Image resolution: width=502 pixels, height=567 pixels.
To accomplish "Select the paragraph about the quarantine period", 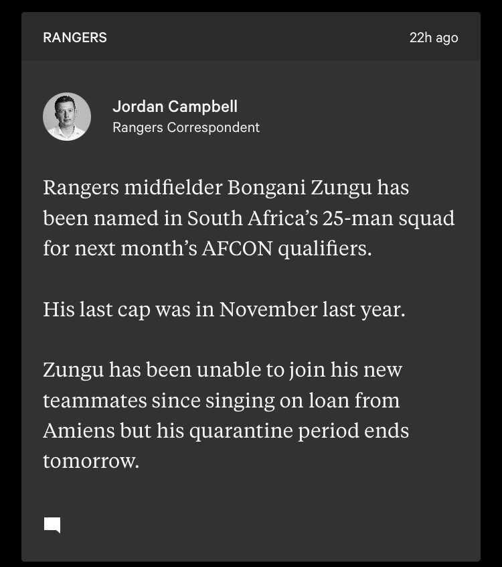I will click(226, 415).
